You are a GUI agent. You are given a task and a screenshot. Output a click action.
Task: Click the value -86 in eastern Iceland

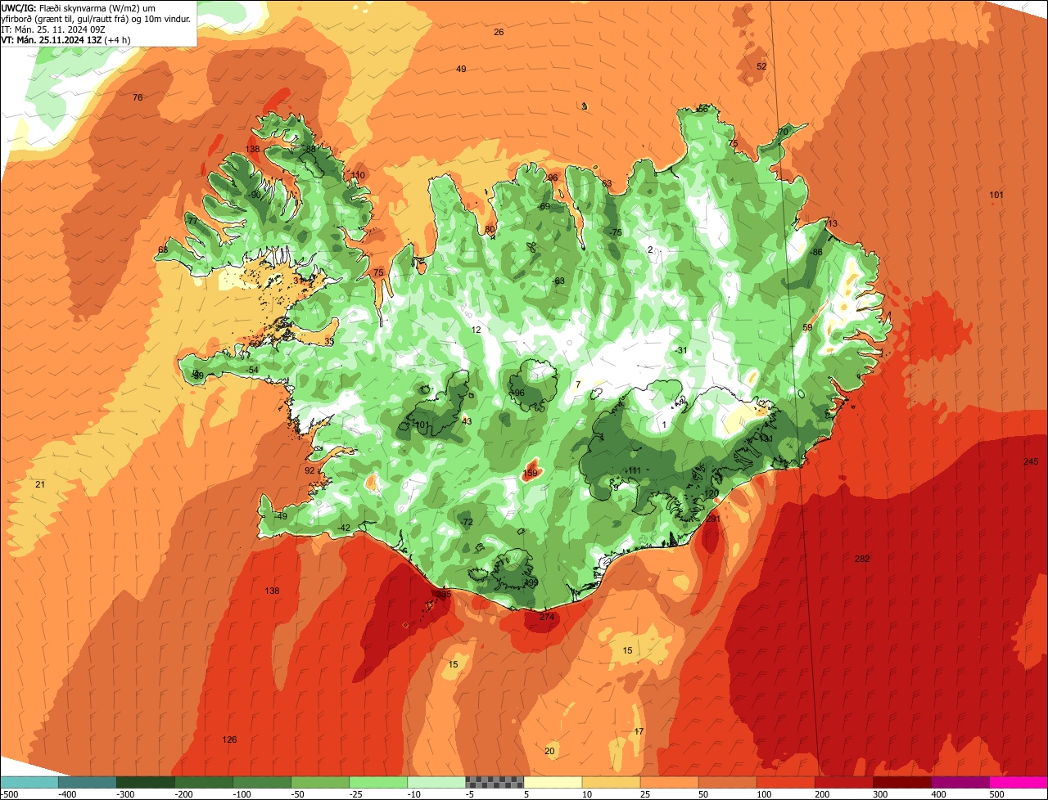click(x=815, y=252)
